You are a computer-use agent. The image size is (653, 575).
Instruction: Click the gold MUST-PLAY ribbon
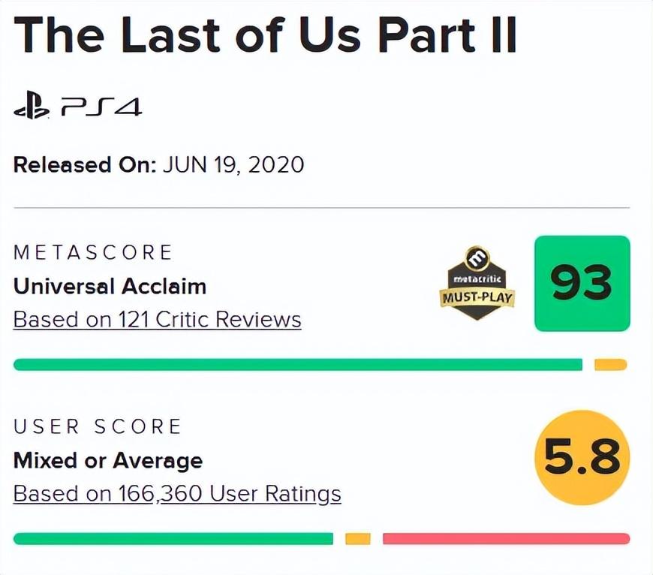478,298
